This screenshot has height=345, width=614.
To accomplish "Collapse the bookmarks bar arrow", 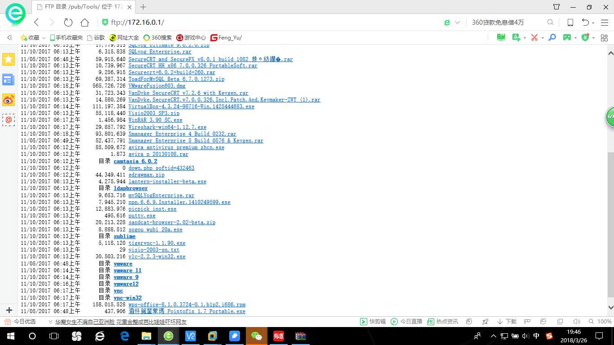I will click(9, 38).
